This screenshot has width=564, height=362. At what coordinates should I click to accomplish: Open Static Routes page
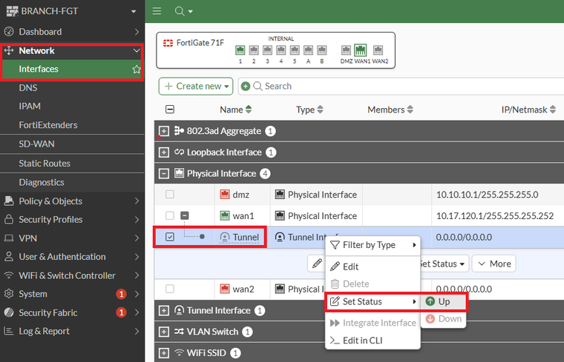pos(45,164)
